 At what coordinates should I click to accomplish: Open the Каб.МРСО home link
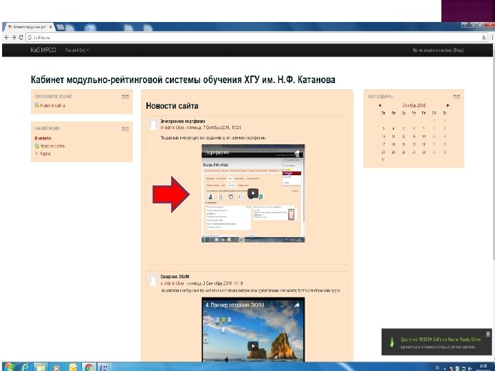43,50
